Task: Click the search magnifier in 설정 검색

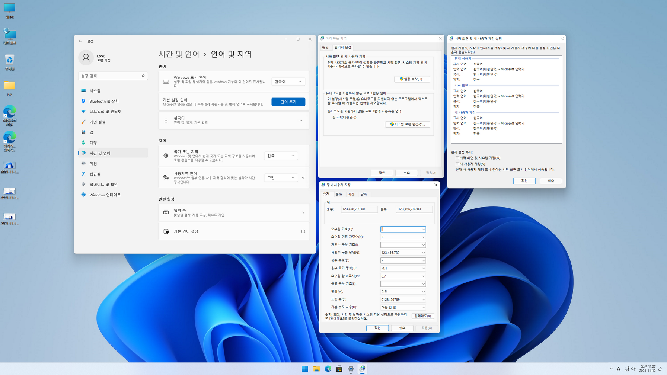Action: click(143, 76)
